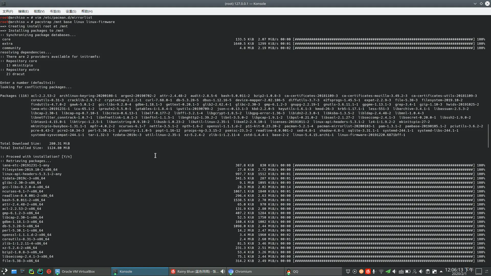Switch to Chromium taskbar window
The image size is (491, 276).
tap(243, 271)
